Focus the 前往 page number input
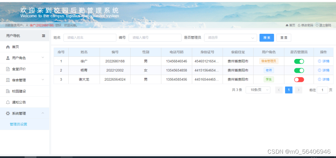The image size is (336, 158). coord(322,90)
